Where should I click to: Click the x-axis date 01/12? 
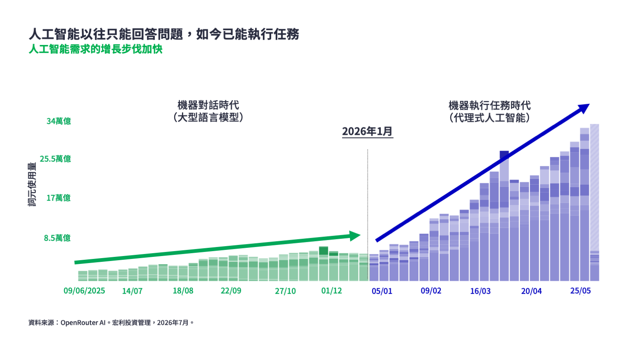tap(331, 291)
